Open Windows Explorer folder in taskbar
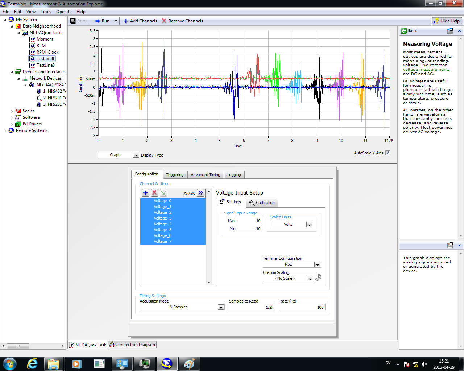This screenshot has width=464, height=371. pos(54,363)
